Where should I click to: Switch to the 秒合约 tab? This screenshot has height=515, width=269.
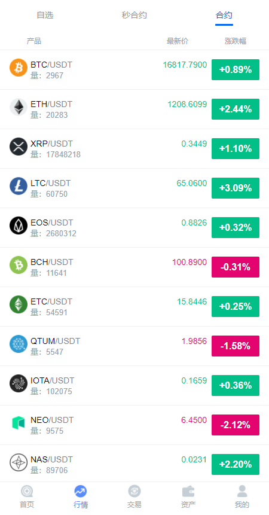pos(134,15)
